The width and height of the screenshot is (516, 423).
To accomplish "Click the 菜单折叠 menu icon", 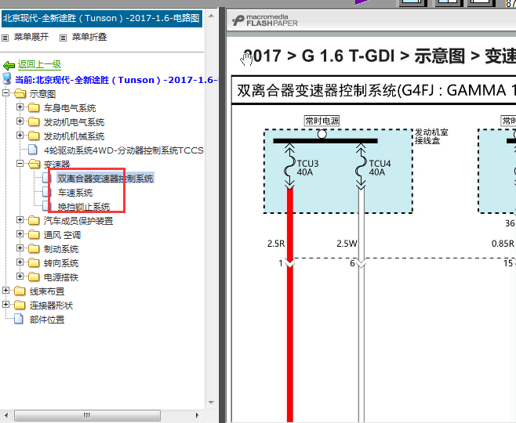I will [x=64, y=38].
